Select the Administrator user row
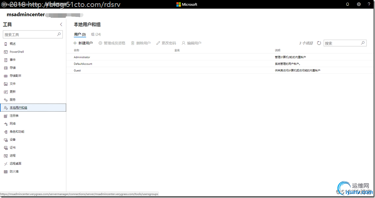This screenshot has width=375, height=198. coord(220,57)
